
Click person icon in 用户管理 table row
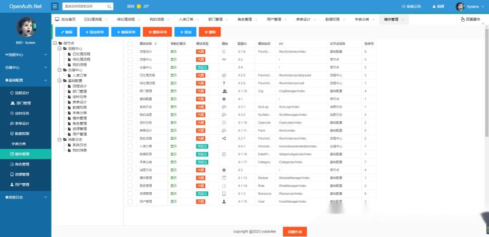pyautogui.click(x=224, y=202)
